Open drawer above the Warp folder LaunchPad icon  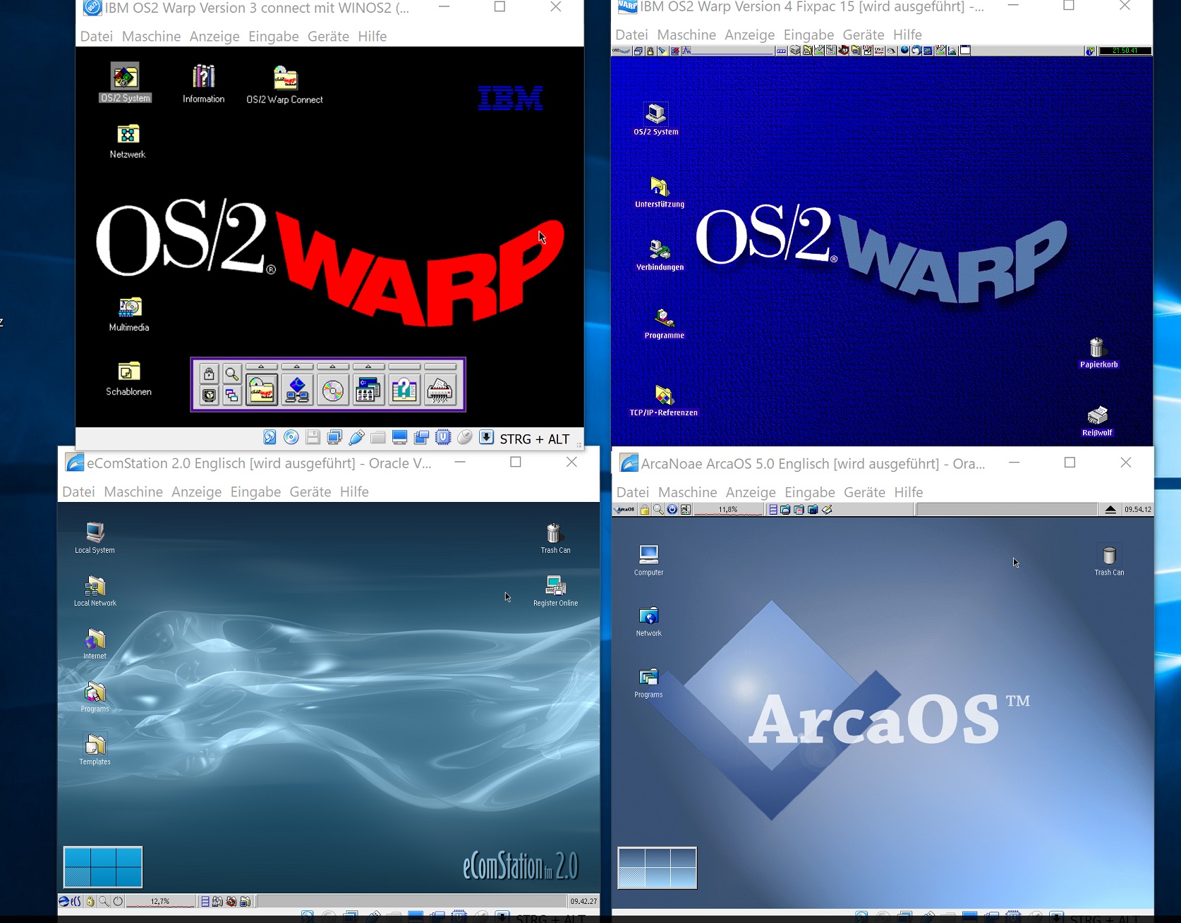tap(261, 367)
